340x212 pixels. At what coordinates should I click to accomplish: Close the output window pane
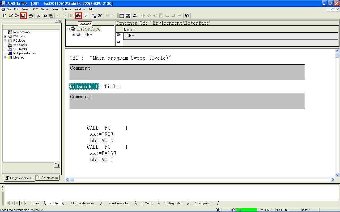point(3,187)
